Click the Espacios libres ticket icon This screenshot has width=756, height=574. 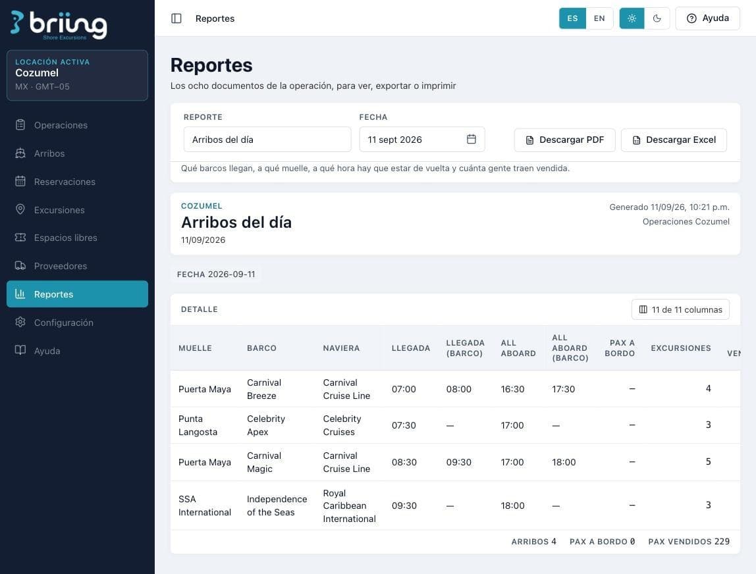(x=20, y=238)
